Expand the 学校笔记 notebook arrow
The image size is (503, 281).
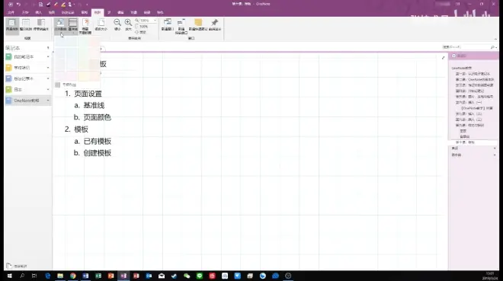(x=48, y=68)
